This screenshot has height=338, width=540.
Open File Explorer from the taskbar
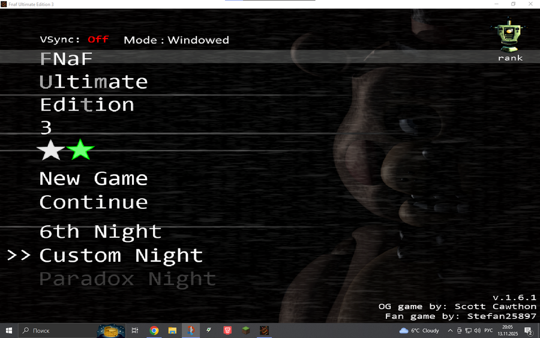click(172, 330)
